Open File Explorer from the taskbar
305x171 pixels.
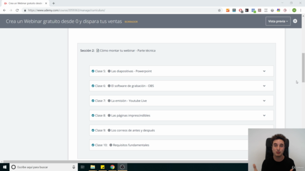(92, 167)
